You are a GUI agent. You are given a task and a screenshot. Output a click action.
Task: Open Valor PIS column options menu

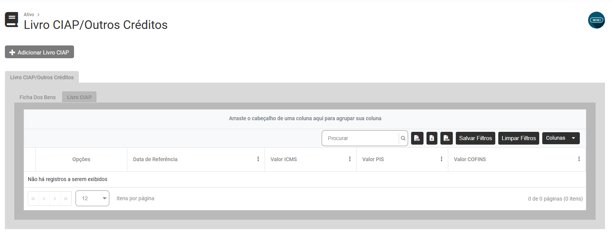tap(442, 159)
